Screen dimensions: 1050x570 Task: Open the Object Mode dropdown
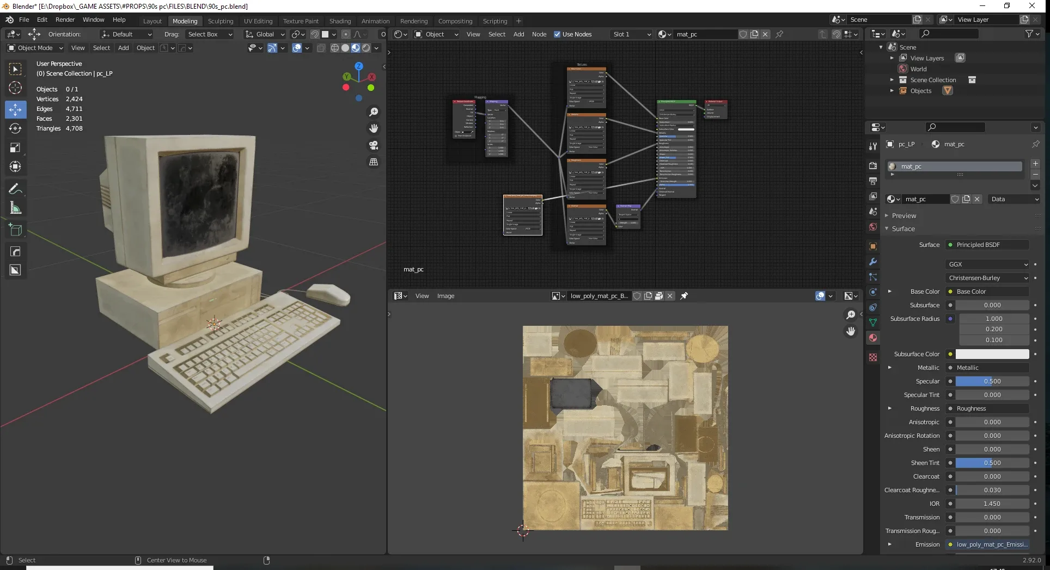pyautogui.click(x=35, y=48)
